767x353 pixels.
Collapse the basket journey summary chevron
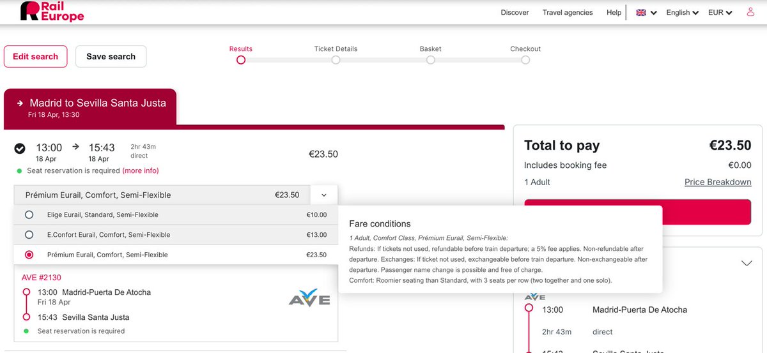click(x=747, y=263)
